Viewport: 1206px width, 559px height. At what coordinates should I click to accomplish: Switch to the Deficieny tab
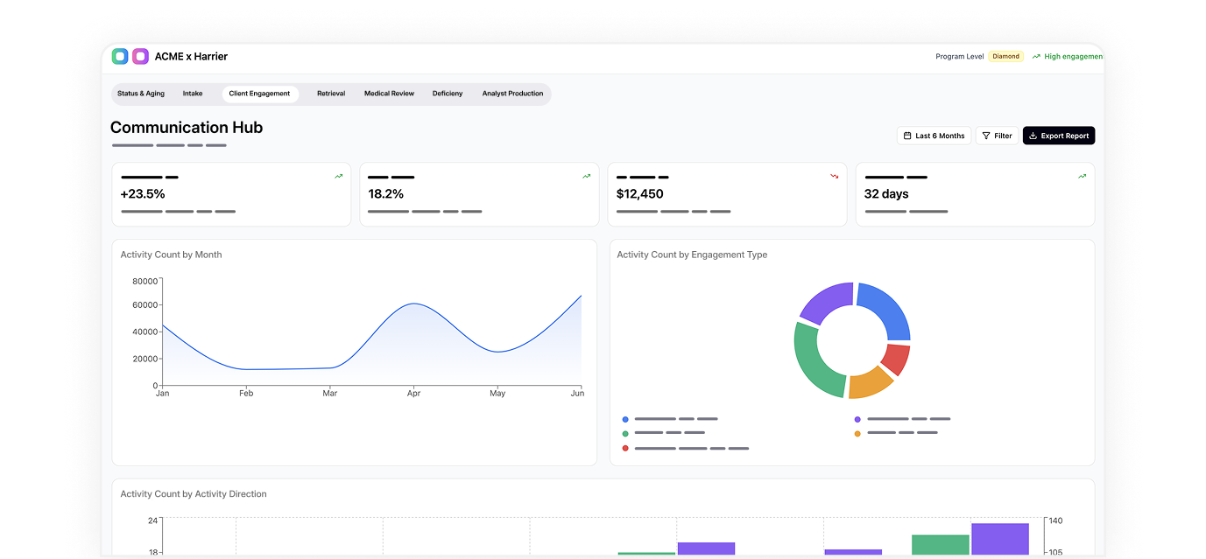coord(448,94)
